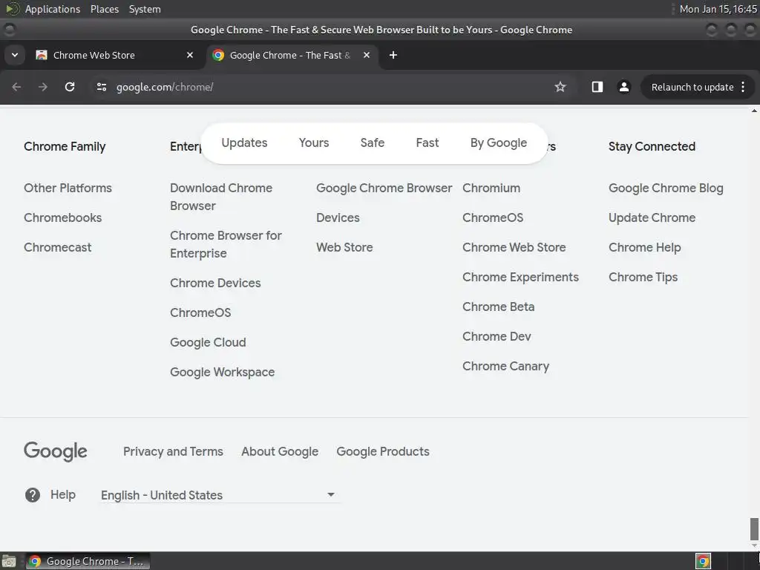Open the profile avatar icon

[623, 87]
